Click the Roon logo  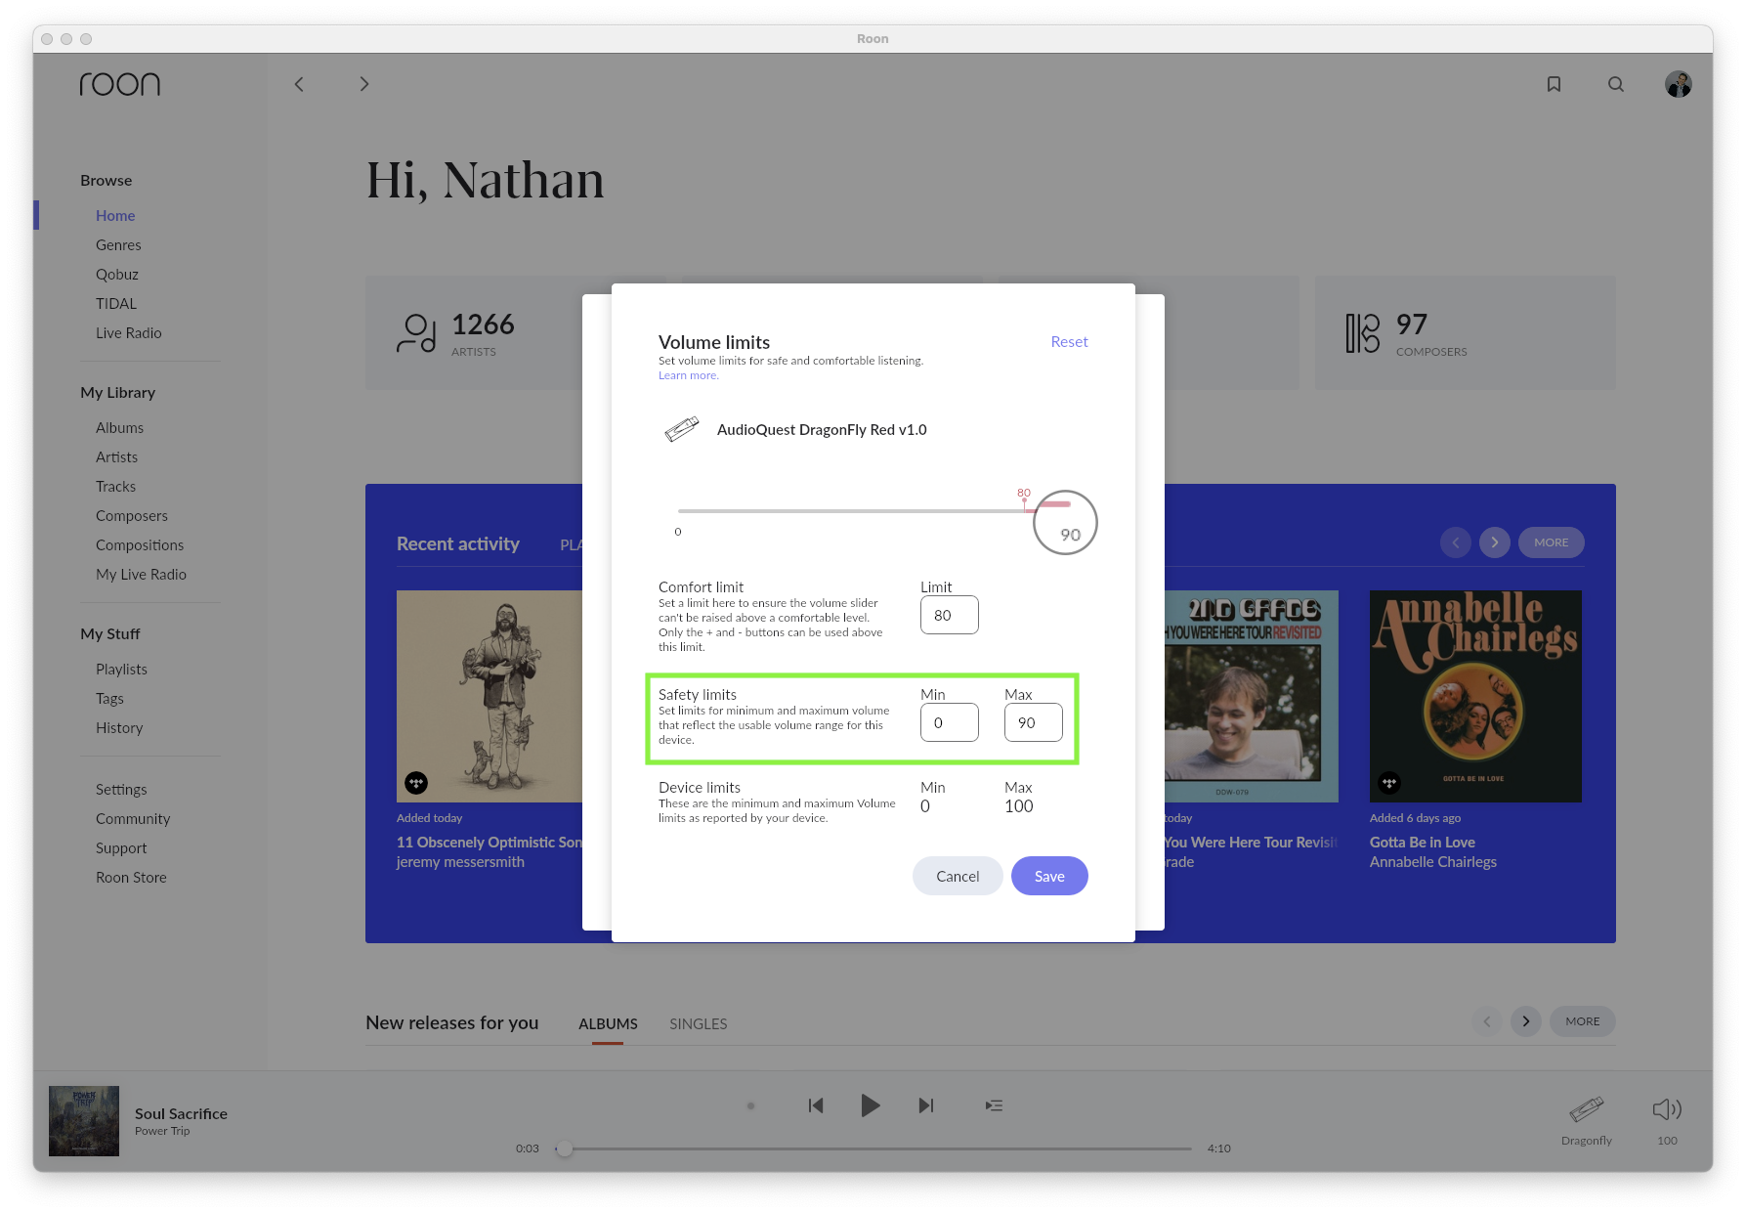(120, 84)
